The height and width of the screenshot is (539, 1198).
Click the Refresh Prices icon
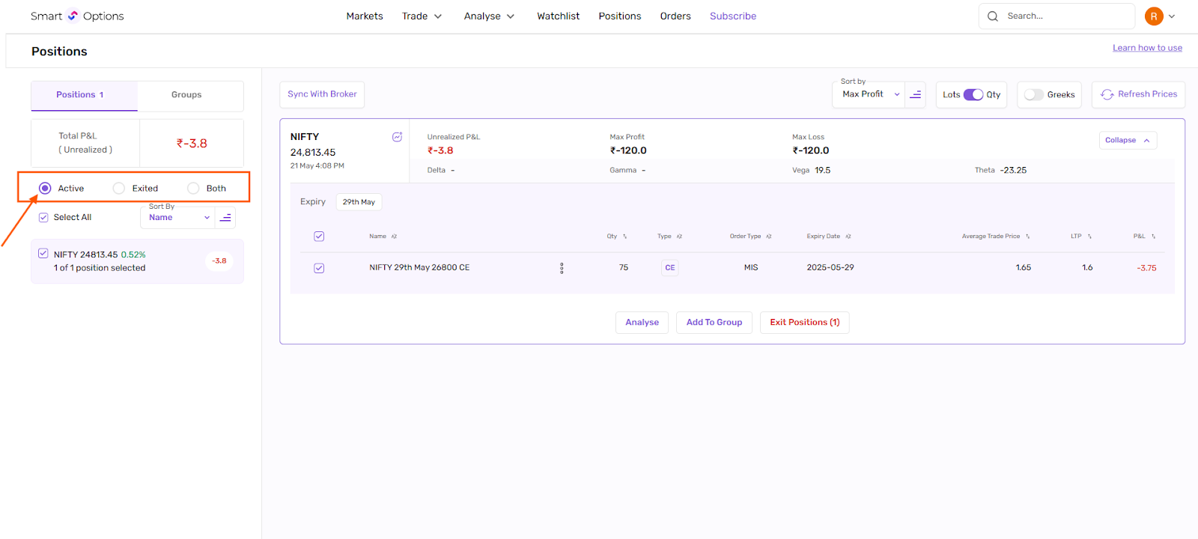coord(1107,94)
